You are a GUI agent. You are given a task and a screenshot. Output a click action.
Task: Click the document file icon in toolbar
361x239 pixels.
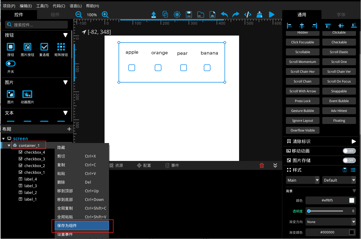[212, 15]
